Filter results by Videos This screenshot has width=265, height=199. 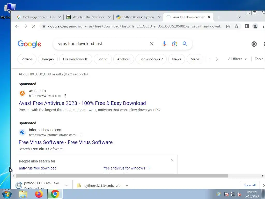[27, 59]
